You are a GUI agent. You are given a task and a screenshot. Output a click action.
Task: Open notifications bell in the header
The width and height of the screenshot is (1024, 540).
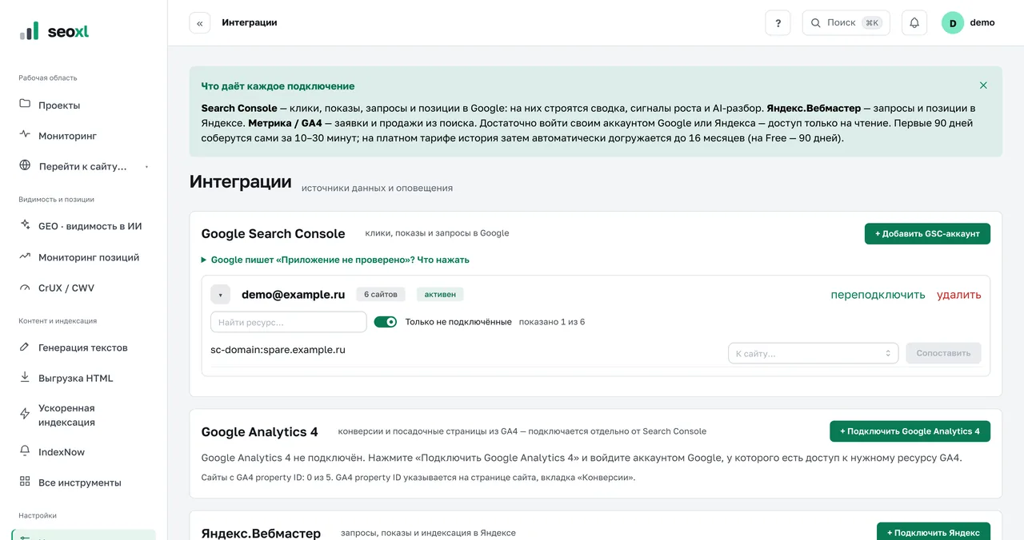pos(914,23)
